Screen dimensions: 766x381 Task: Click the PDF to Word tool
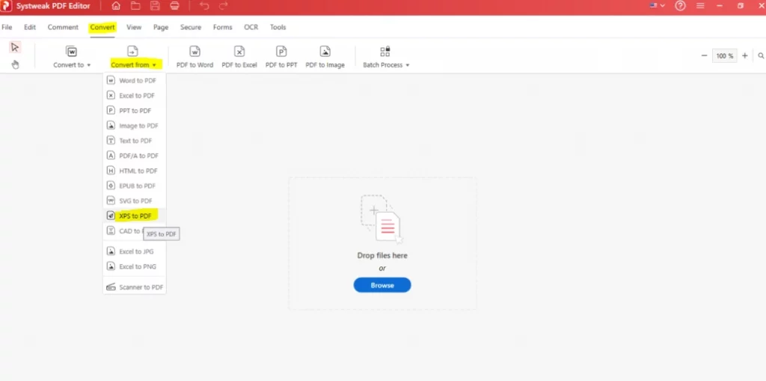(195, 57)
